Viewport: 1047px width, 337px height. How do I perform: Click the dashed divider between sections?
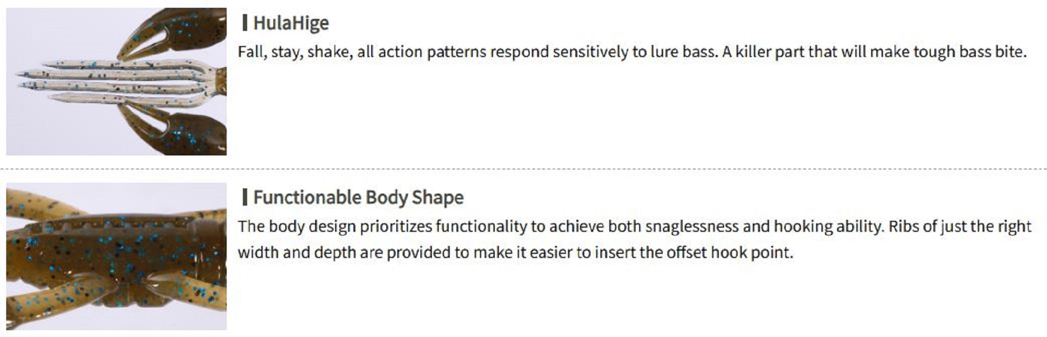pyautogui.click(x=523, y=169)
